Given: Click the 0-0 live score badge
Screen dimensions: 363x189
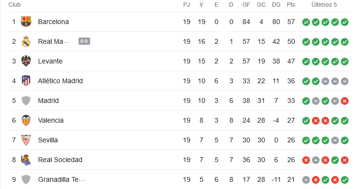Looking at the screenshot, I should click(x=84, y=41).
